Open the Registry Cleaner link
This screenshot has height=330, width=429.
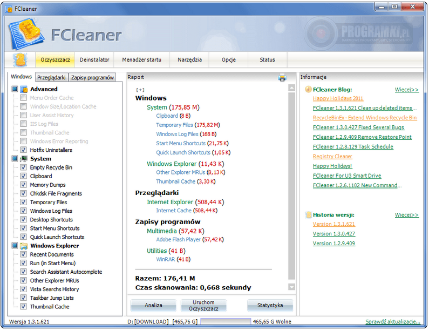pyautogui.click(x=332, y=157)
